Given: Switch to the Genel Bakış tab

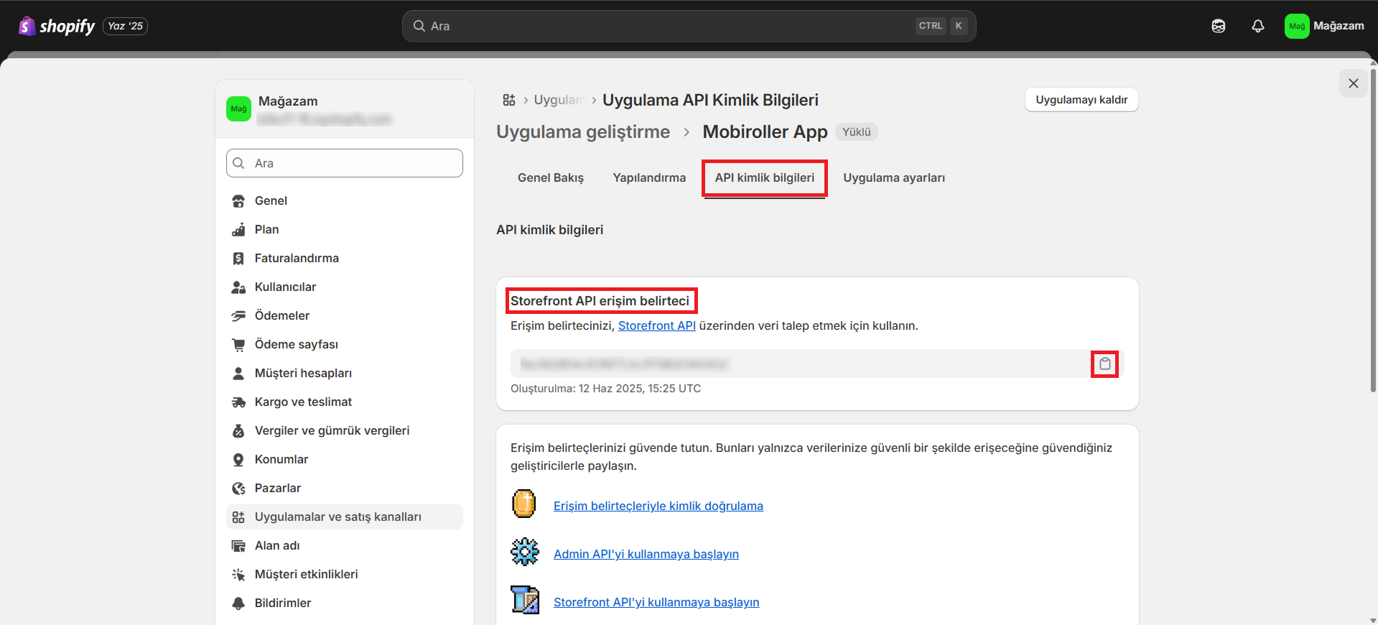Looking at the screenshot, I should (551, 177).
